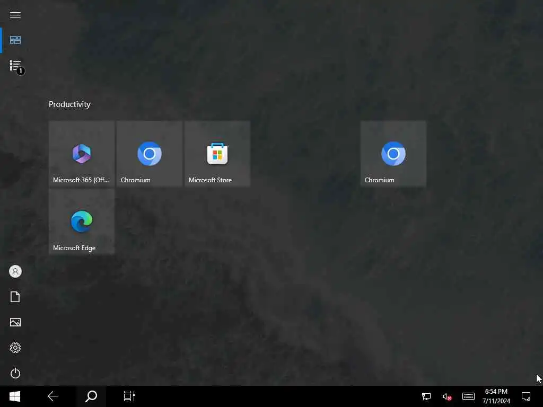Launch the Chromium tile right of Microsoft Store
The height and width of the screenshot is (407, 543).
393,154
